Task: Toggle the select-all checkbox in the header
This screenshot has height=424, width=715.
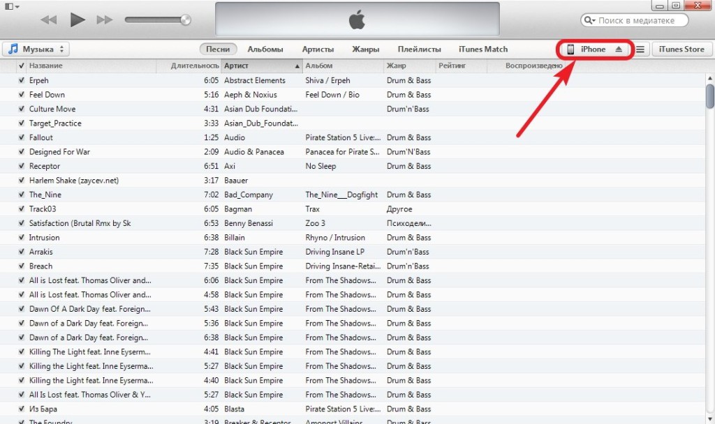Action: (x=22, y=66)
